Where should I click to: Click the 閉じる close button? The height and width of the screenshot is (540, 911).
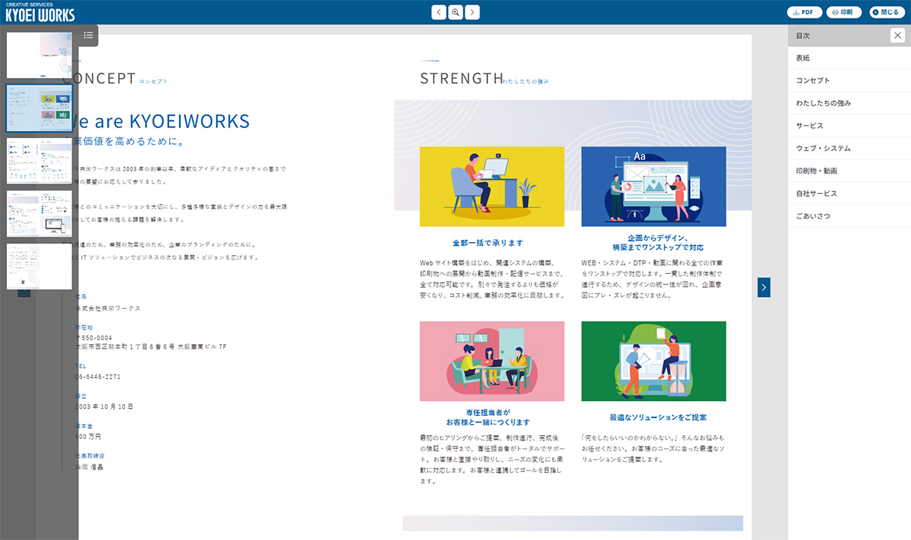point(886,12)
